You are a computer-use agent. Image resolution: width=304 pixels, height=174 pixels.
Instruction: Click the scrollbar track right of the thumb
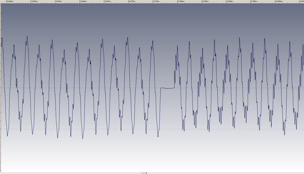click(221, 173)
